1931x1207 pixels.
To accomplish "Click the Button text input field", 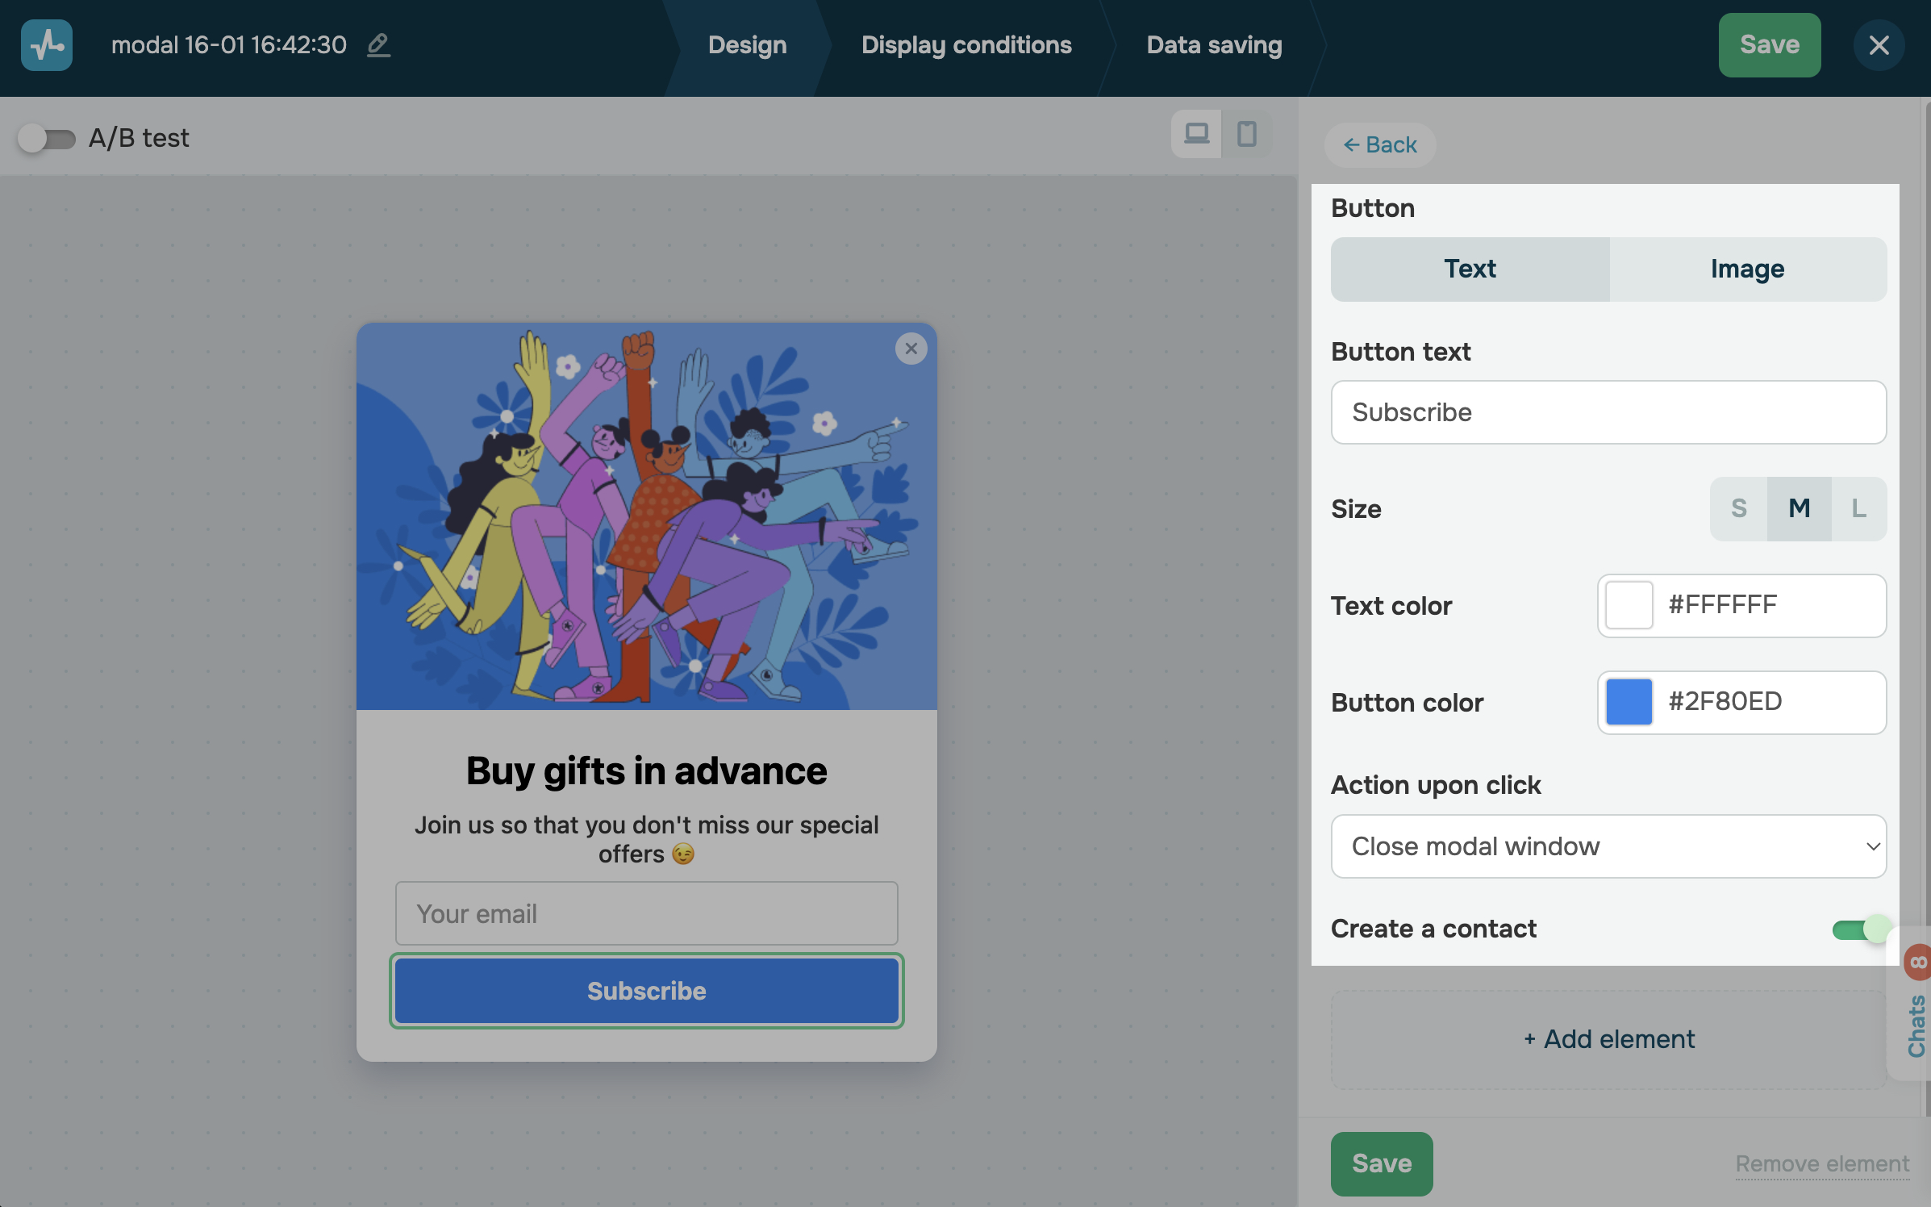I will (x=1608, y=412).
